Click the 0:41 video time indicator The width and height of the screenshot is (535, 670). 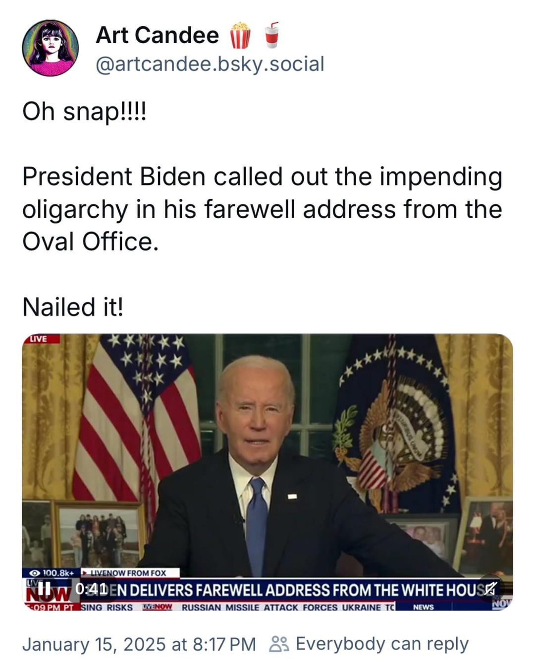[x=91, y=589]
